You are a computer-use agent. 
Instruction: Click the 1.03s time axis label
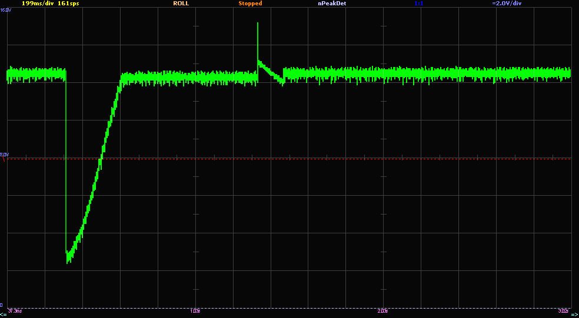coord(195,310)
